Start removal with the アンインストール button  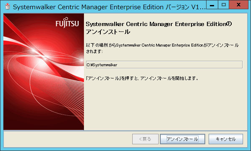[x=183, y=139]
